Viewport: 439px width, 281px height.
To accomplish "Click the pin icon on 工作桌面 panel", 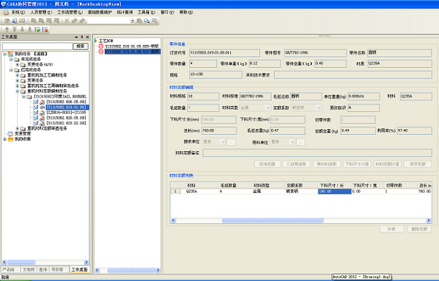I will coord(81,37).
